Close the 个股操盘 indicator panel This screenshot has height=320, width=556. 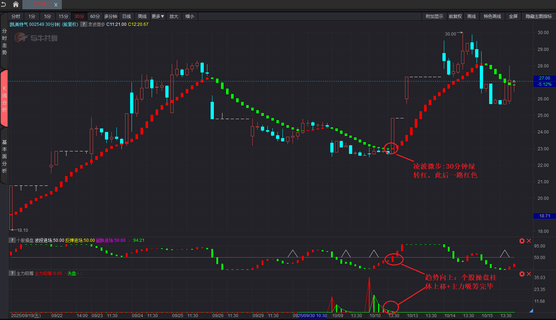click(529, 241)
